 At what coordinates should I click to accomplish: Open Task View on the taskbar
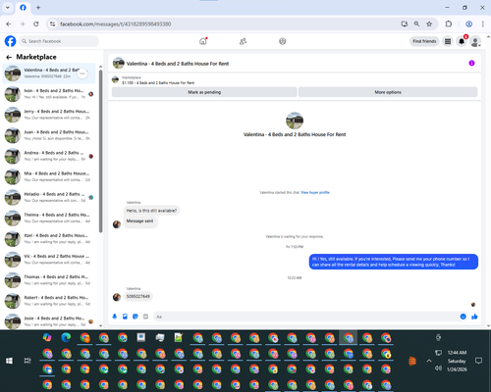click(x=27, y=361)
